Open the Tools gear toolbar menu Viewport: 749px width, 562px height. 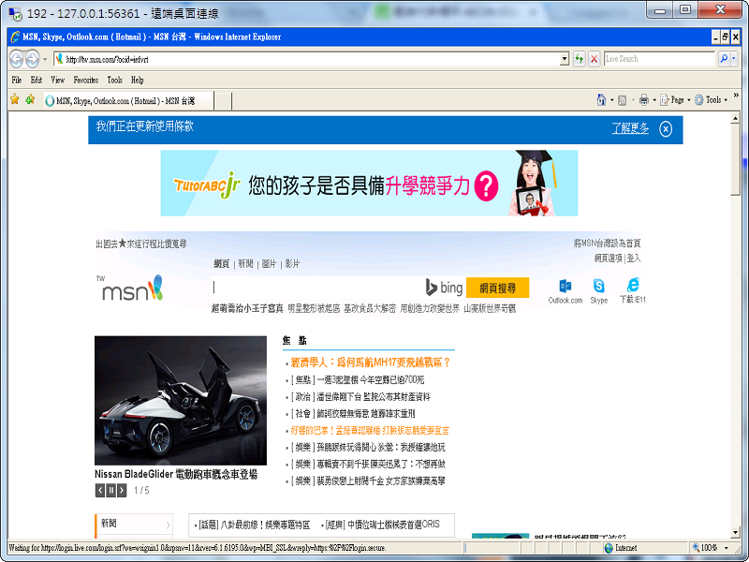coord(712,100)
